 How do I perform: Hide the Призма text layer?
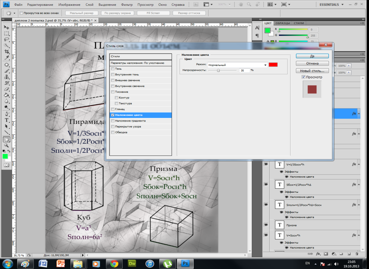click(x=266, y=225)
